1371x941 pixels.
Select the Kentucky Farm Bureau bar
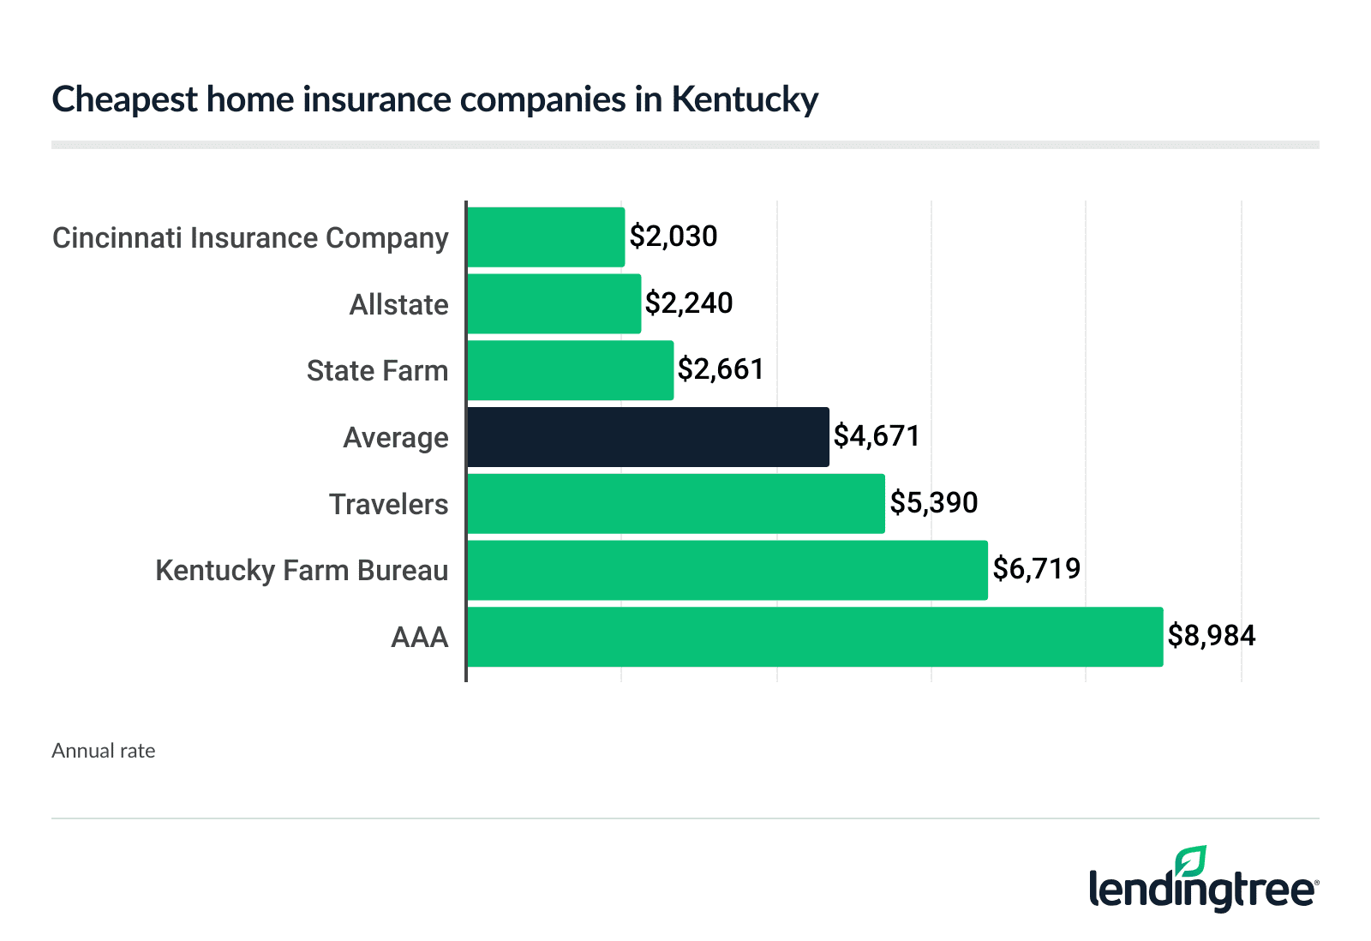pos(727,570)
